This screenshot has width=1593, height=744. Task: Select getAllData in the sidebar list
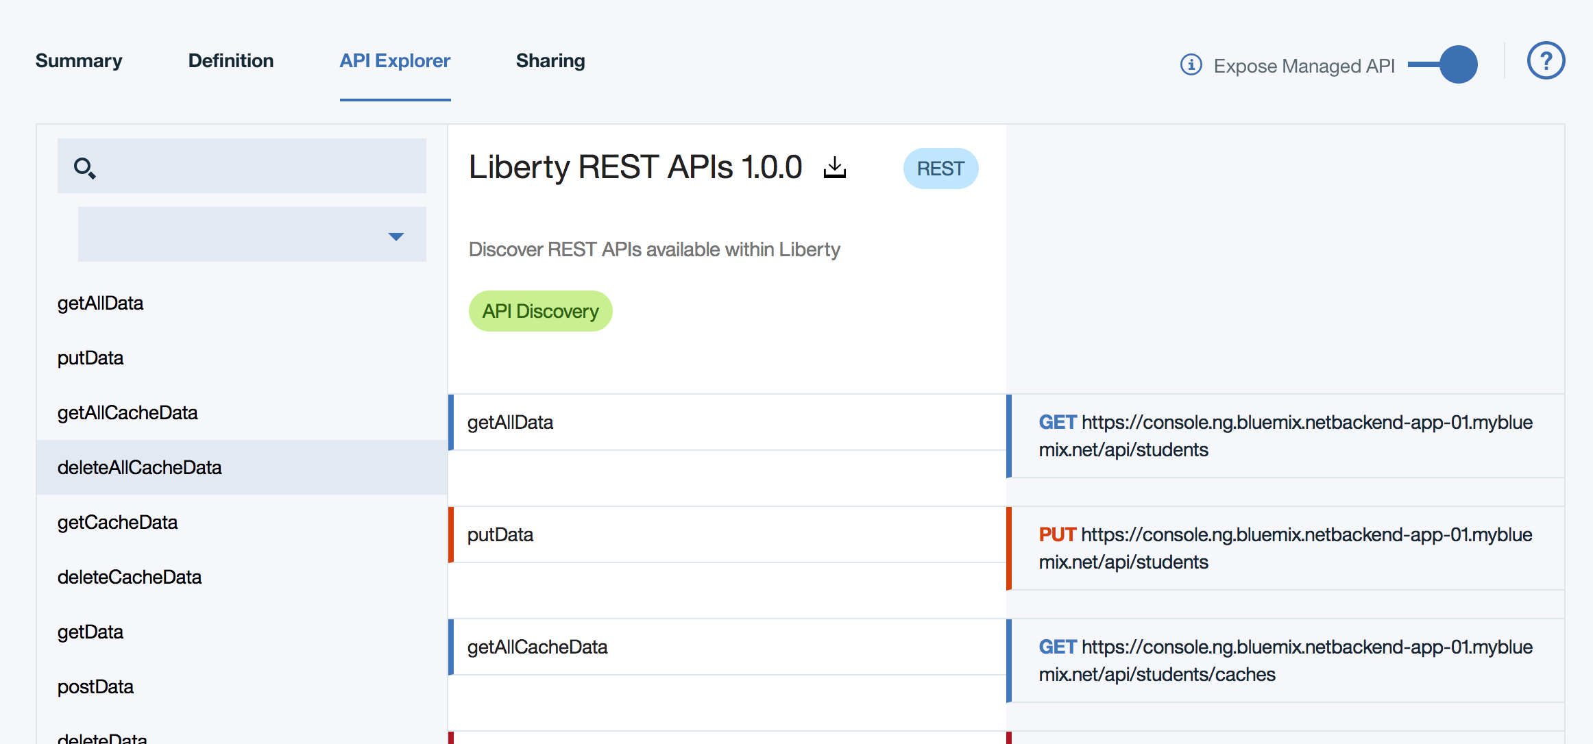click(241, 303)
